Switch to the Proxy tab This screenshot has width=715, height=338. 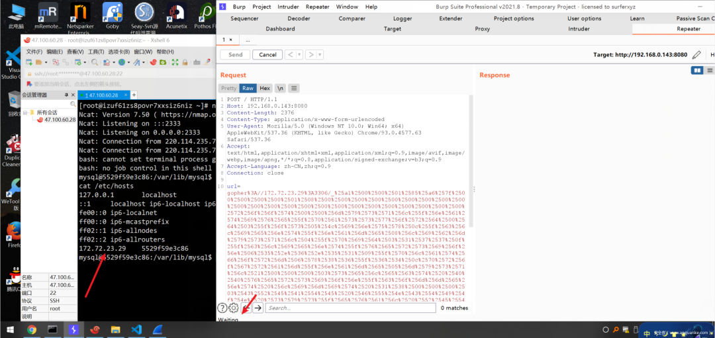pyautogui.click(x=483, y=28)
